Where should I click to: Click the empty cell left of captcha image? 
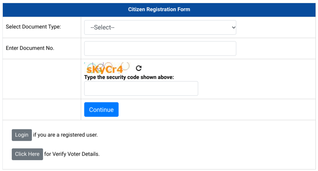[42, 79]
